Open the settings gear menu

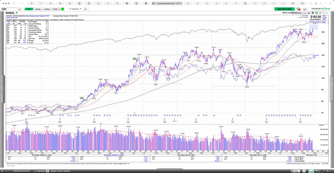[x=305, y=9]
